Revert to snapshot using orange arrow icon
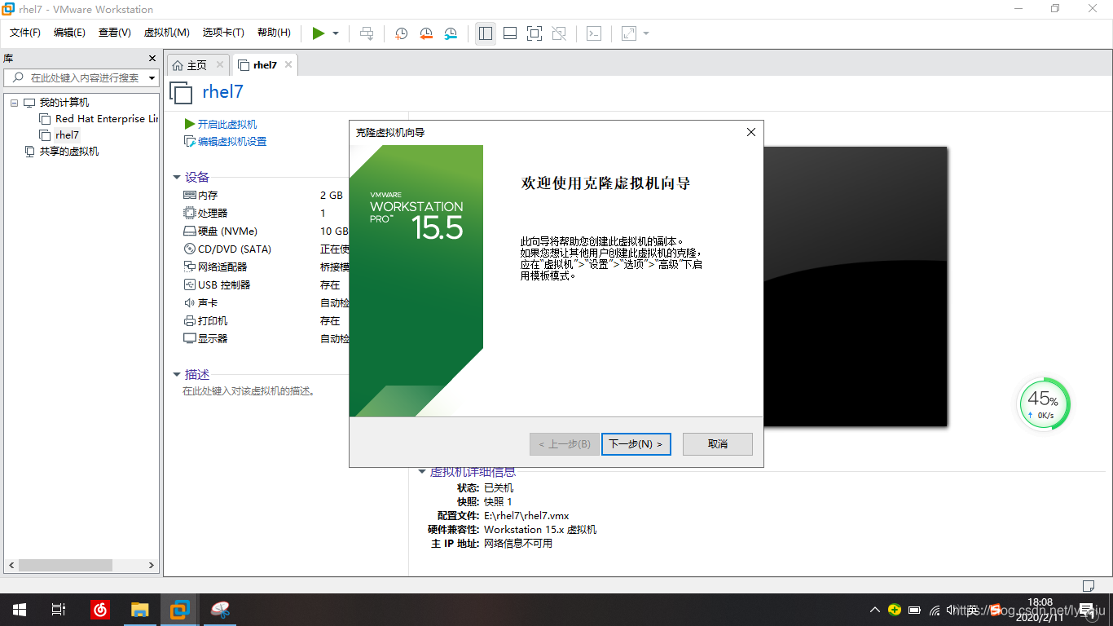This screenshot has height=626, width=1113. coord(426,33)
